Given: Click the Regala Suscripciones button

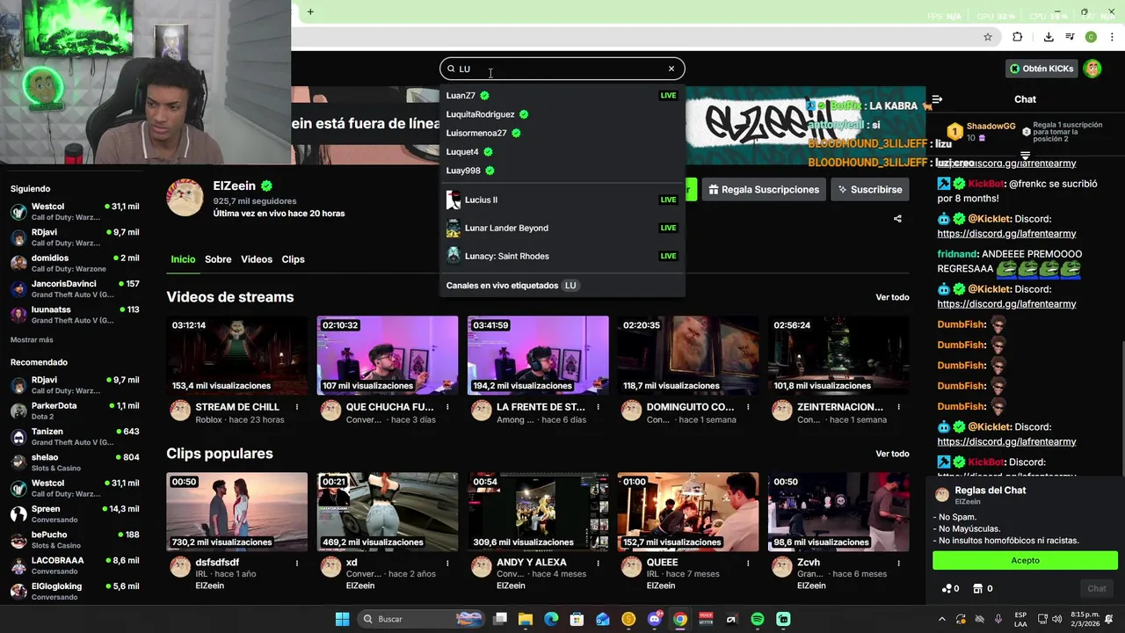Looking at the screenshot, I should (764, 189).
